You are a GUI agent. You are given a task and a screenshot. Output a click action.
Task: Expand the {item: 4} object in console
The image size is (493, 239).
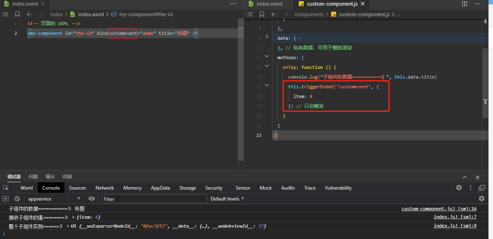pos(73,218)
